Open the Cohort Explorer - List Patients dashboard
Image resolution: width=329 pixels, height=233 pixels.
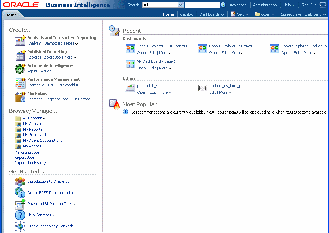point(141,53)
